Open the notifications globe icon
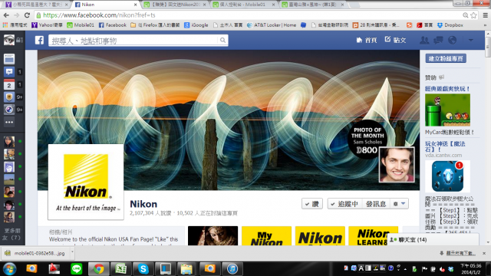Viewport: 491px width, 276px height. (x=452, y=40)
